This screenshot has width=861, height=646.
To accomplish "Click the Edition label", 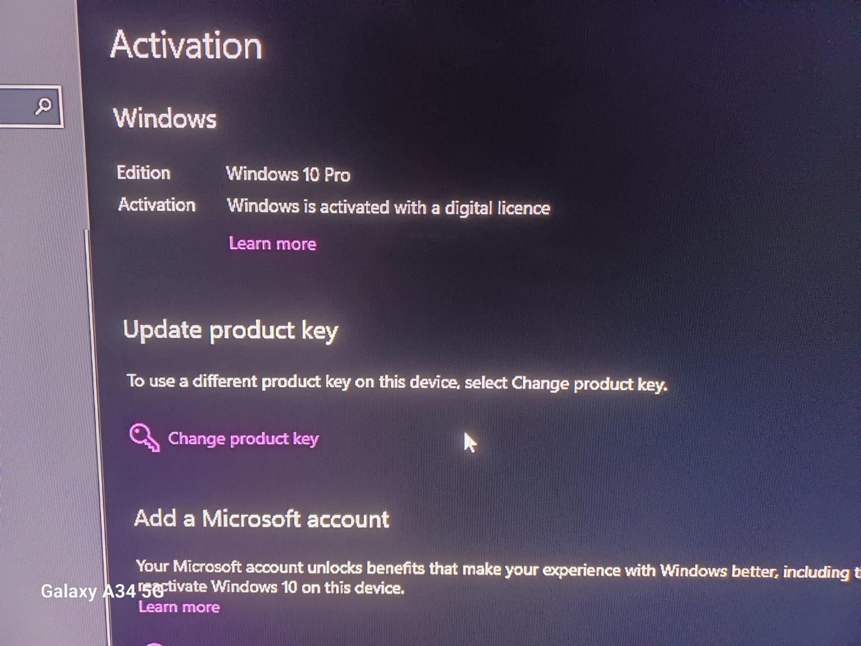I will click(x=143, y=173).
